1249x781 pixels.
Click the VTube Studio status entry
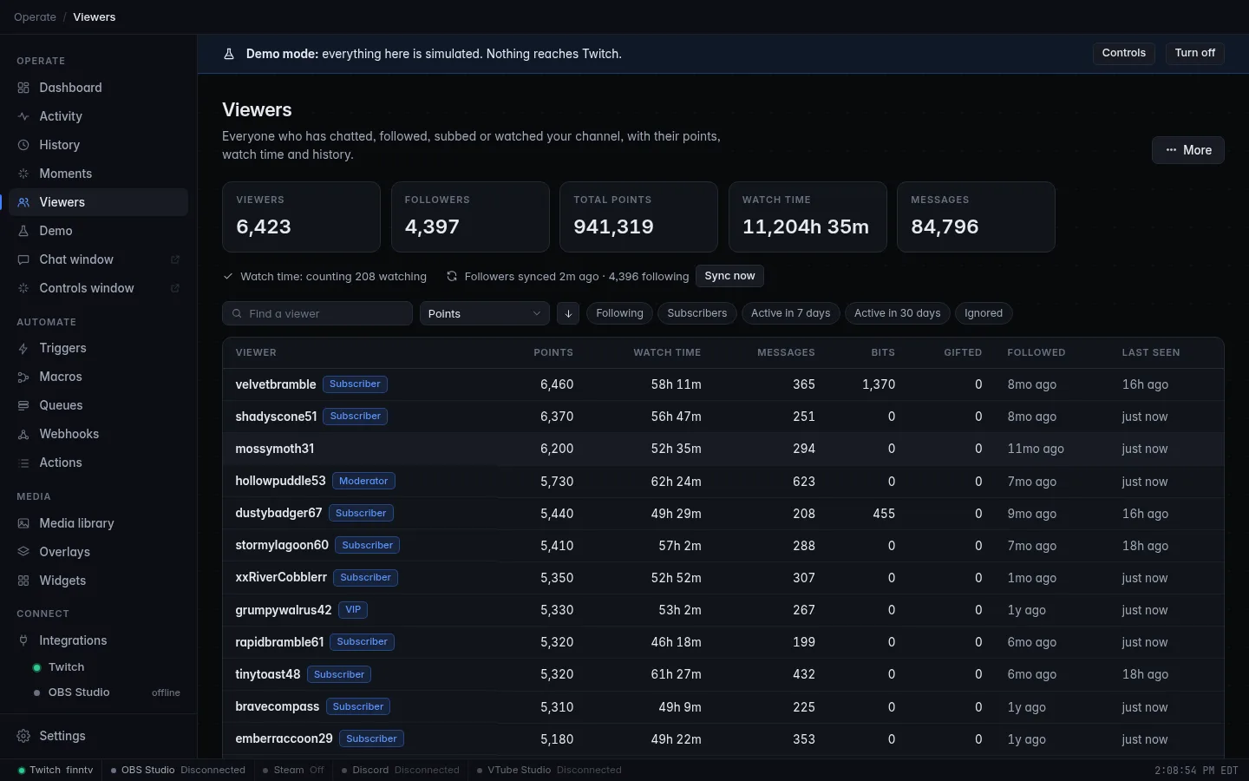(x=549, y=770)
